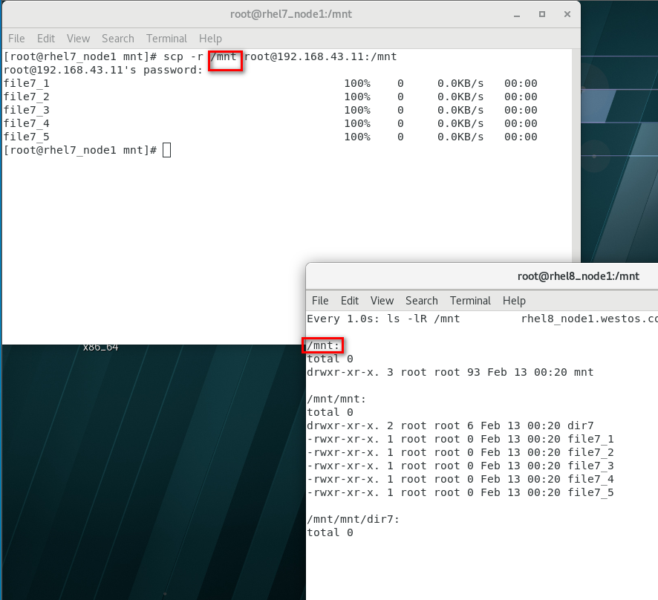Open Terminal menu in rhel7_node1 window

click(166, 39)
